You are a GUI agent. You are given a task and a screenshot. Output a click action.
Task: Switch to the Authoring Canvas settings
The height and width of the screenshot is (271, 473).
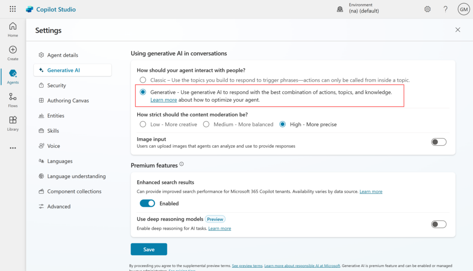(x=68, y=101)
